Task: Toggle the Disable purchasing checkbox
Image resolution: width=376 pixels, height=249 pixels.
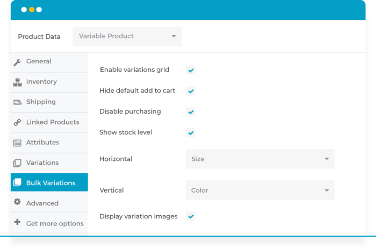Action: pos(191,112)
